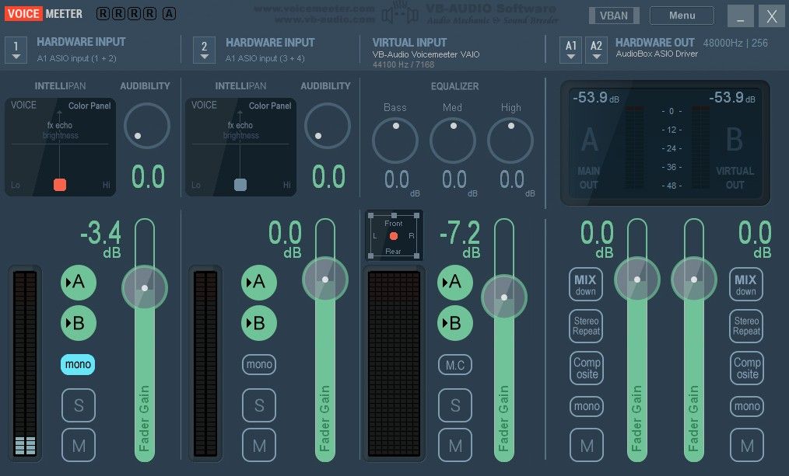Toggle bus A routing on hardware input 2
The image size is (789, 476).
point(259,282)
